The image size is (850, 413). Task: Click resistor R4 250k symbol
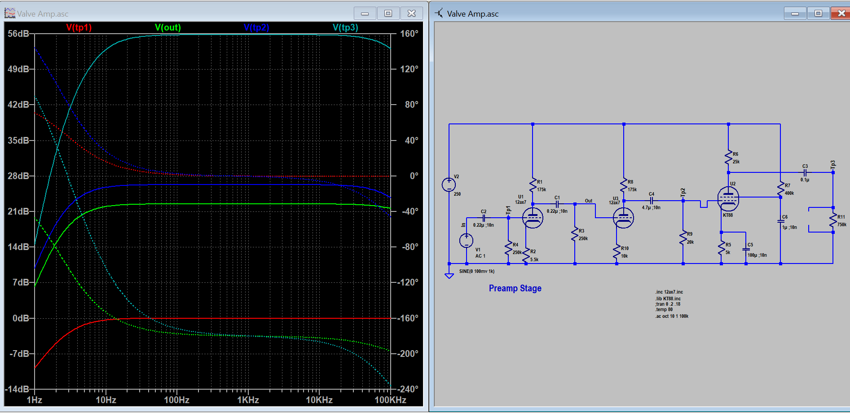click(x=508, y=248)
